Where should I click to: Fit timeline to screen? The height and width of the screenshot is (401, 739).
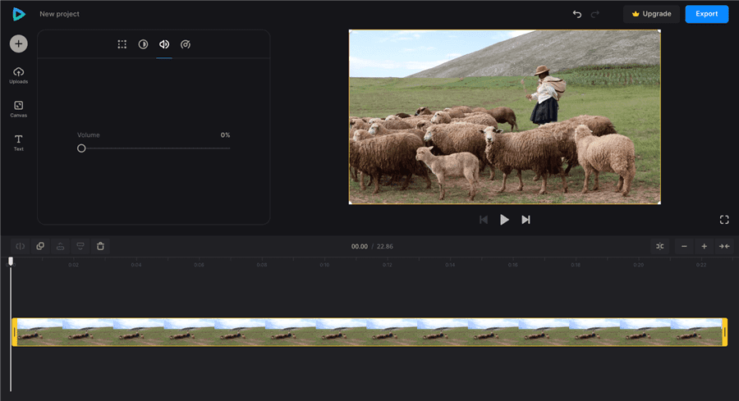pyautogui.click(x=724, y=246)
